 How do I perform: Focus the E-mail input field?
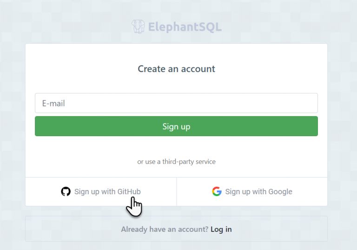(x=176, y=103)
